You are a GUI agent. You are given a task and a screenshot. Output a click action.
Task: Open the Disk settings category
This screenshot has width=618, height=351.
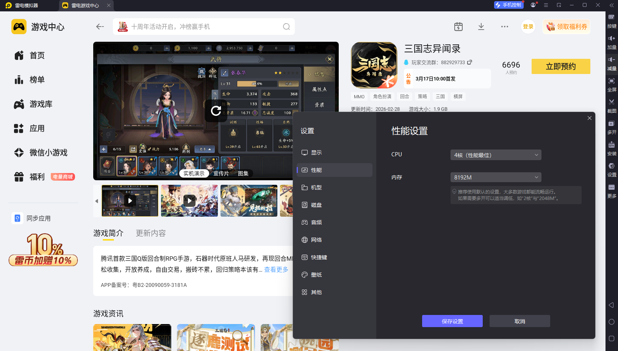point(316,205)
